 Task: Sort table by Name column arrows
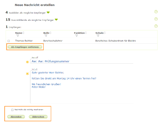[x=23, y=33]
